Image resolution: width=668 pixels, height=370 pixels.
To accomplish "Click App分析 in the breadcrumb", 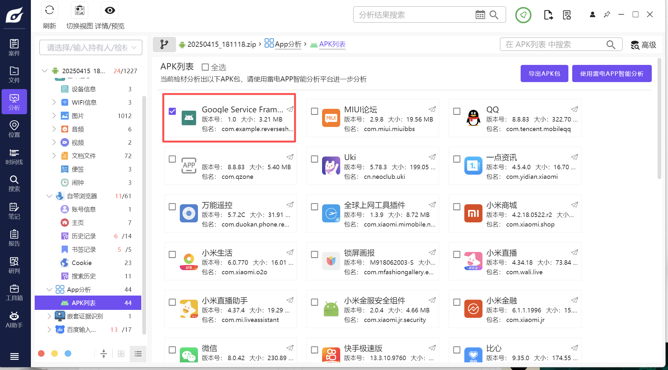I will click(x=288, y=44).
